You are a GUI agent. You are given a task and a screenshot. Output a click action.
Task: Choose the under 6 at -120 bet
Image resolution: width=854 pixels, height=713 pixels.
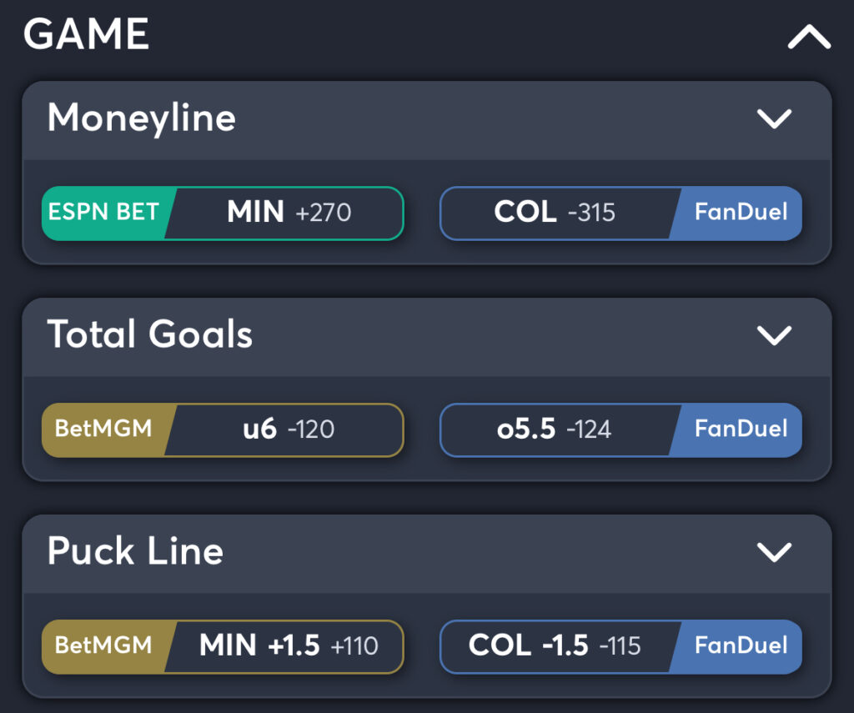(284, 429)
